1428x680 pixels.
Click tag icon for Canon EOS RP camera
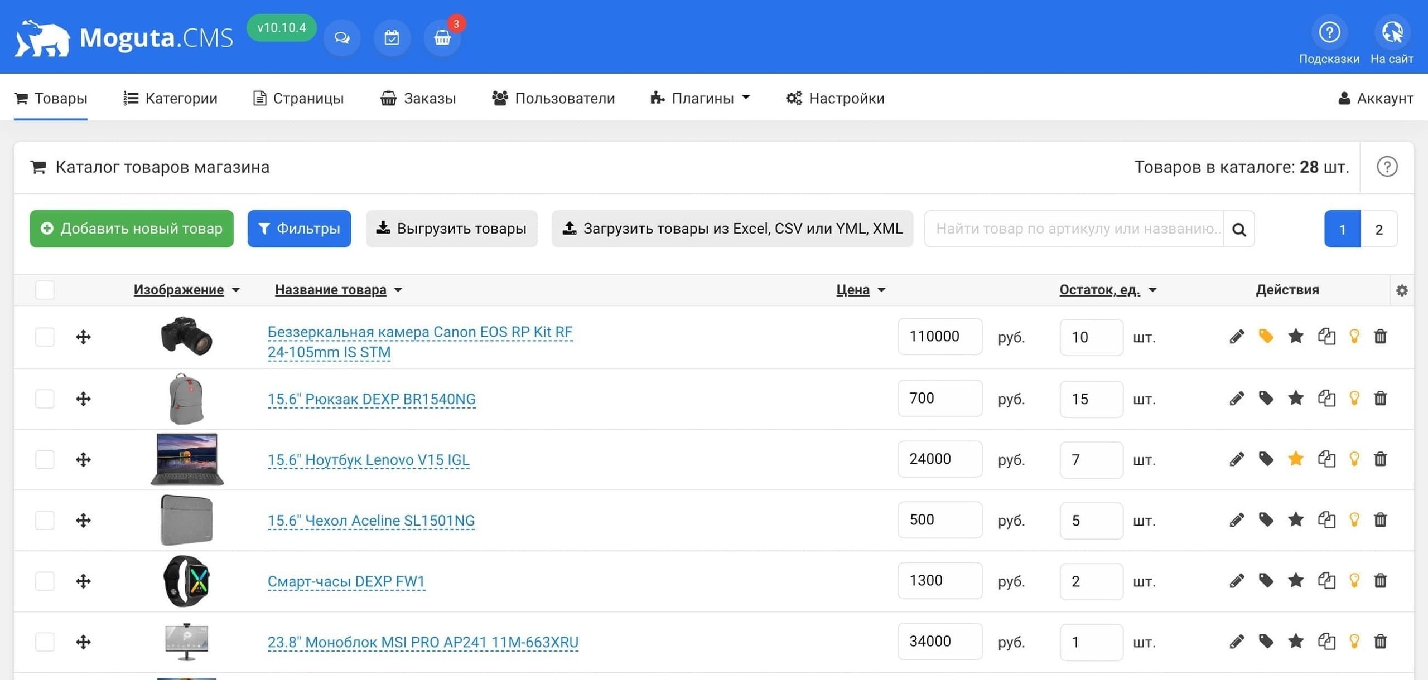pos(1266,337)
